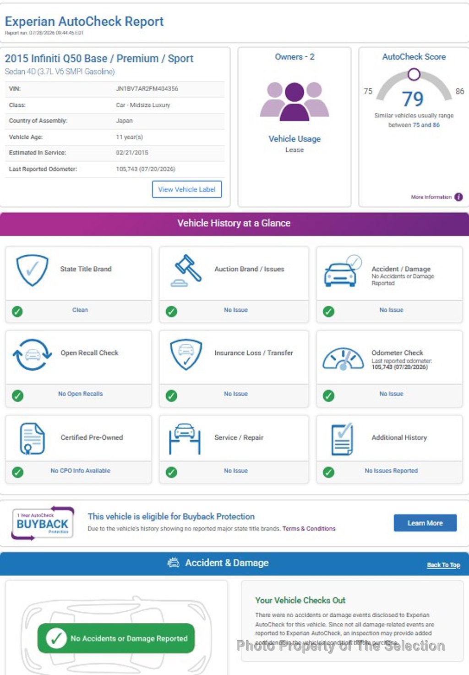The image size is (469, 675).
Task: Click No Issue under Auction Brand / Issues
Action: click(236, 310)
